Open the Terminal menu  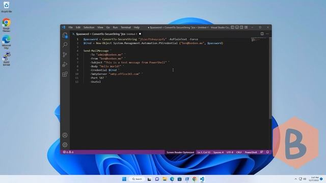click(126, 27)
